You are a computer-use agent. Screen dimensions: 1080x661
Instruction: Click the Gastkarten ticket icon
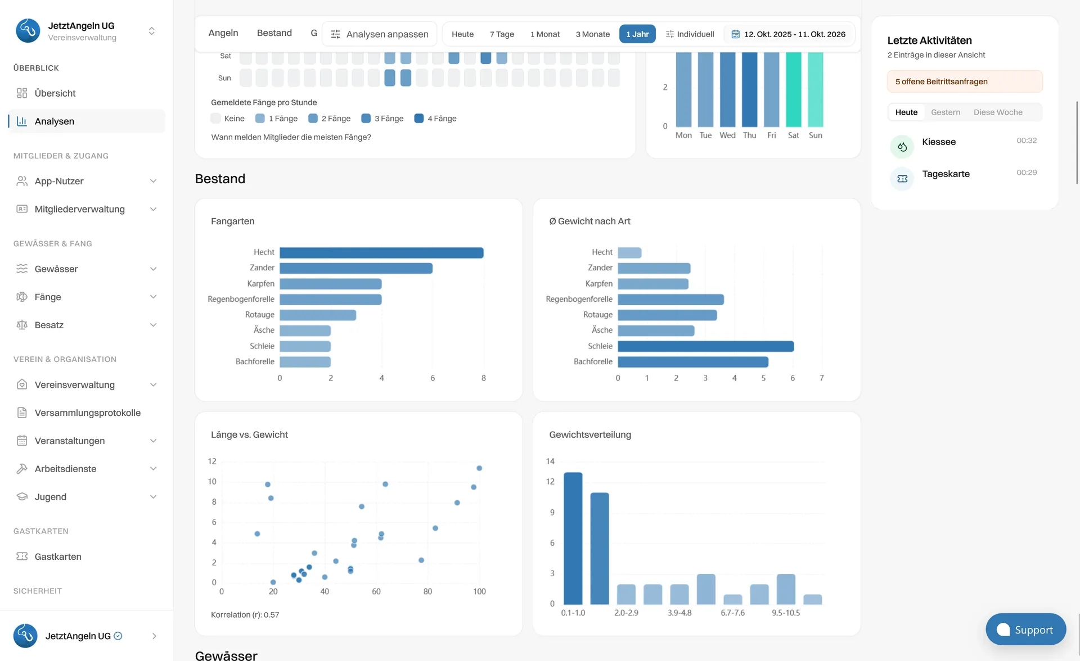tap(22, 556)
